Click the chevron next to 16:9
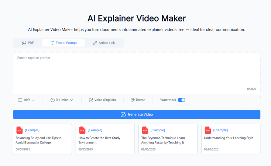This screenshot has height=166, width=271. coord(33,100)
